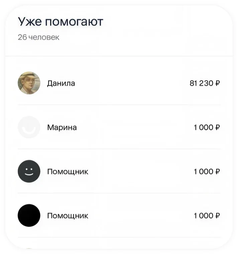Click Марина's 1 000 ₽ amount
Image resolution: width=238 pixels, height=254 pixels.
pos(207,127)
